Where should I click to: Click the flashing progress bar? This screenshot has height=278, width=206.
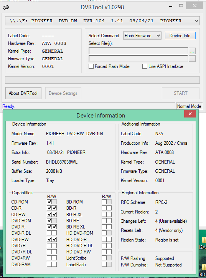(x=102, y=80)
